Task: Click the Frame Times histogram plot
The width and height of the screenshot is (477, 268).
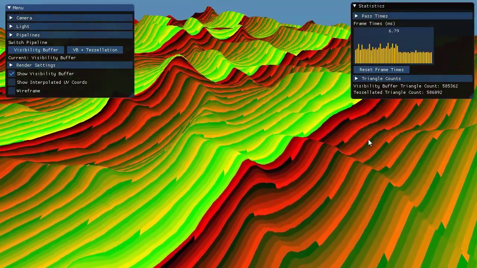Action: coord(394,46)
